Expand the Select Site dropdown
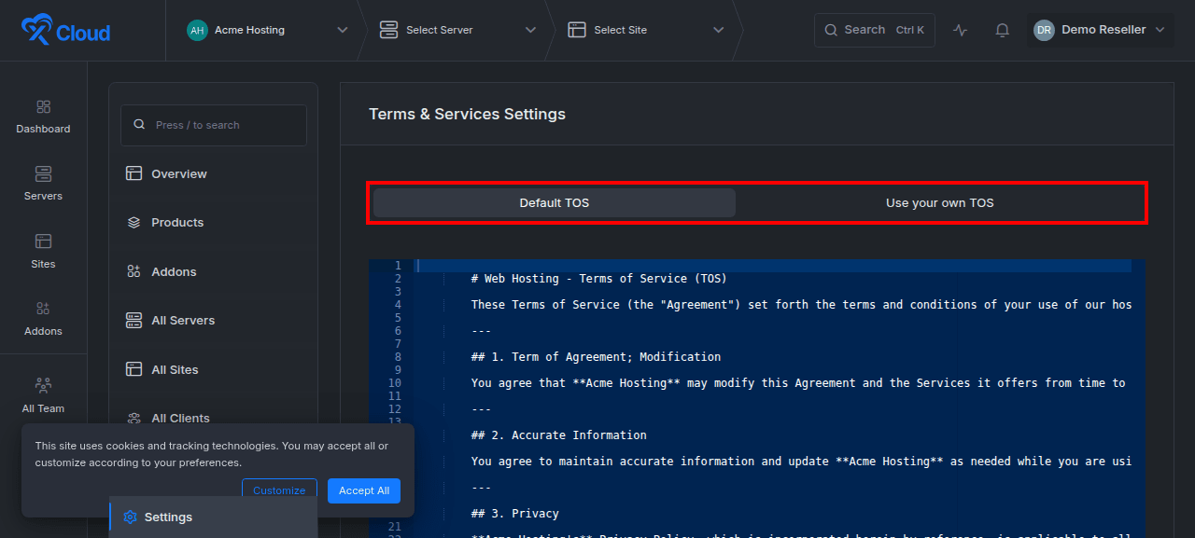This screenshot has width=1195, height=538. tap(719, 30)
